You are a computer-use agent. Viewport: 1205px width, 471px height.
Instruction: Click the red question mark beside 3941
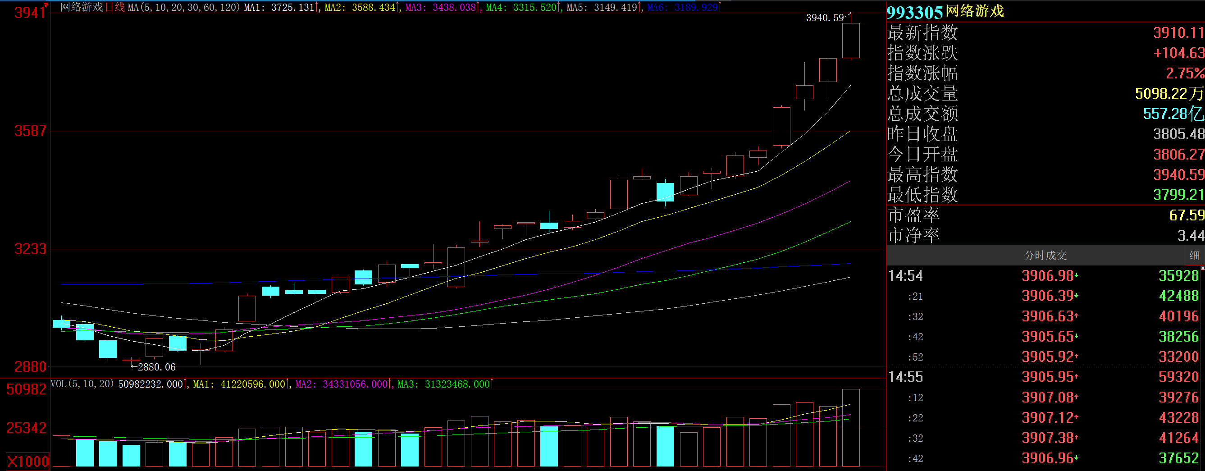pyautogui.click(x=46, y=5)
